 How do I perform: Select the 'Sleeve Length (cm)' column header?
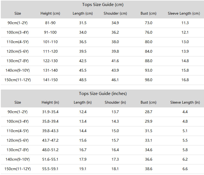point(184,13)
